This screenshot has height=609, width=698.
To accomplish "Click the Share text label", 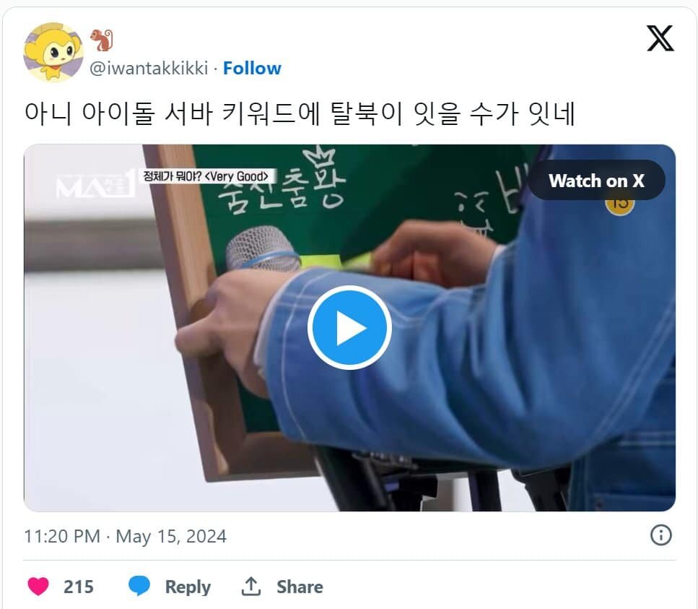I will [300, 587].
